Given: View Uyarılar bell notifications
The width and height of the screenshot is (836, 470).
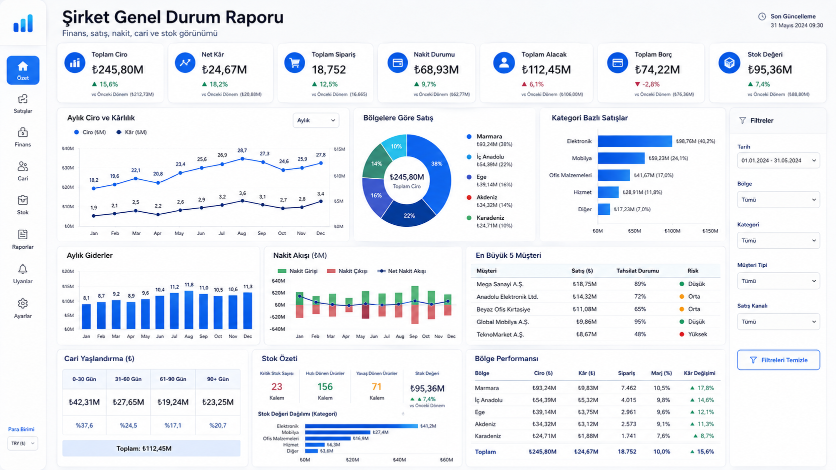Looking at the screenshot, I should 23,274.
